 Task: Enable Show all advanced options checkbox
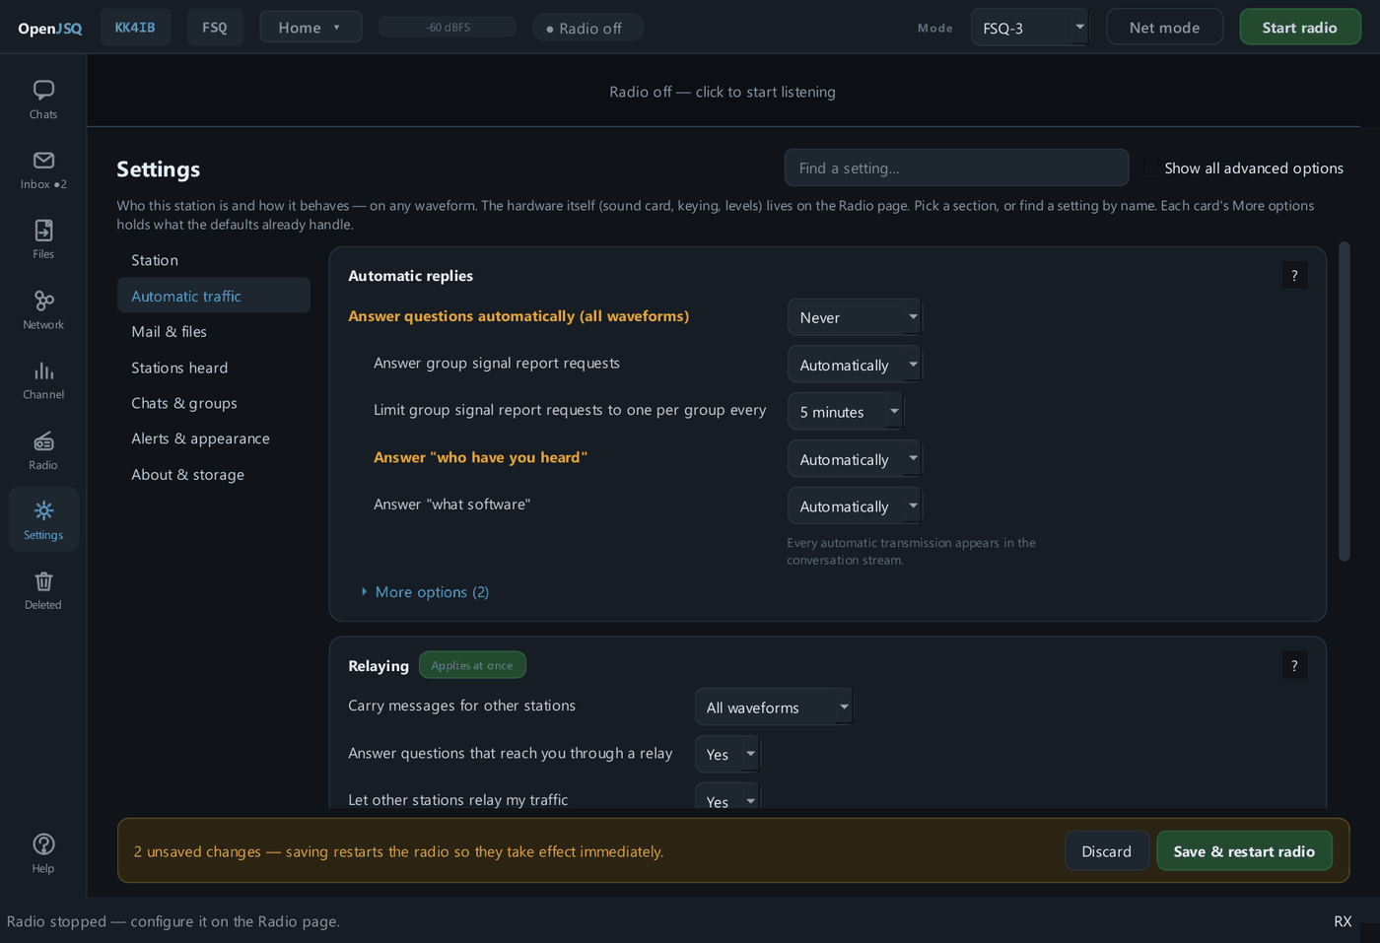click(x=1151, y=168)
